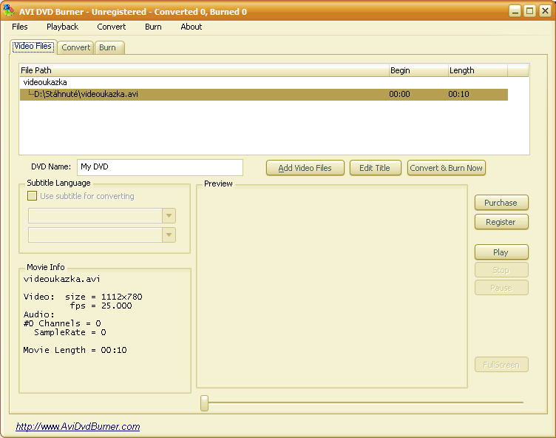Click the preview seek slider handle
556x438 pixels.
coord(205,402)
